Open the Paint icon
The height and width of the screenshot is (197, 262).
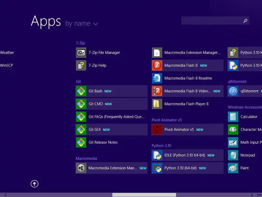coord(233,168)
